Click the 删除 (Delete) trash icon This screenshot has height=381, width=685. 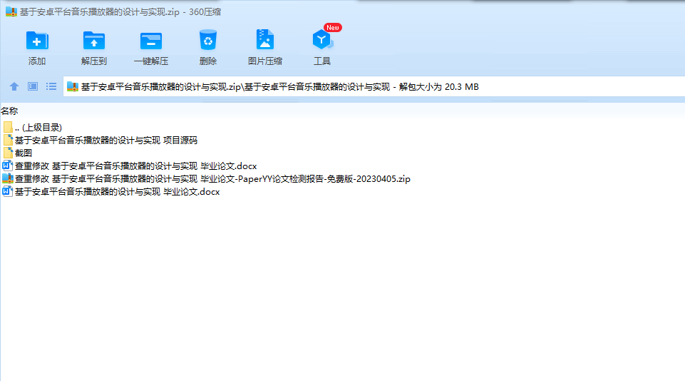208,40
